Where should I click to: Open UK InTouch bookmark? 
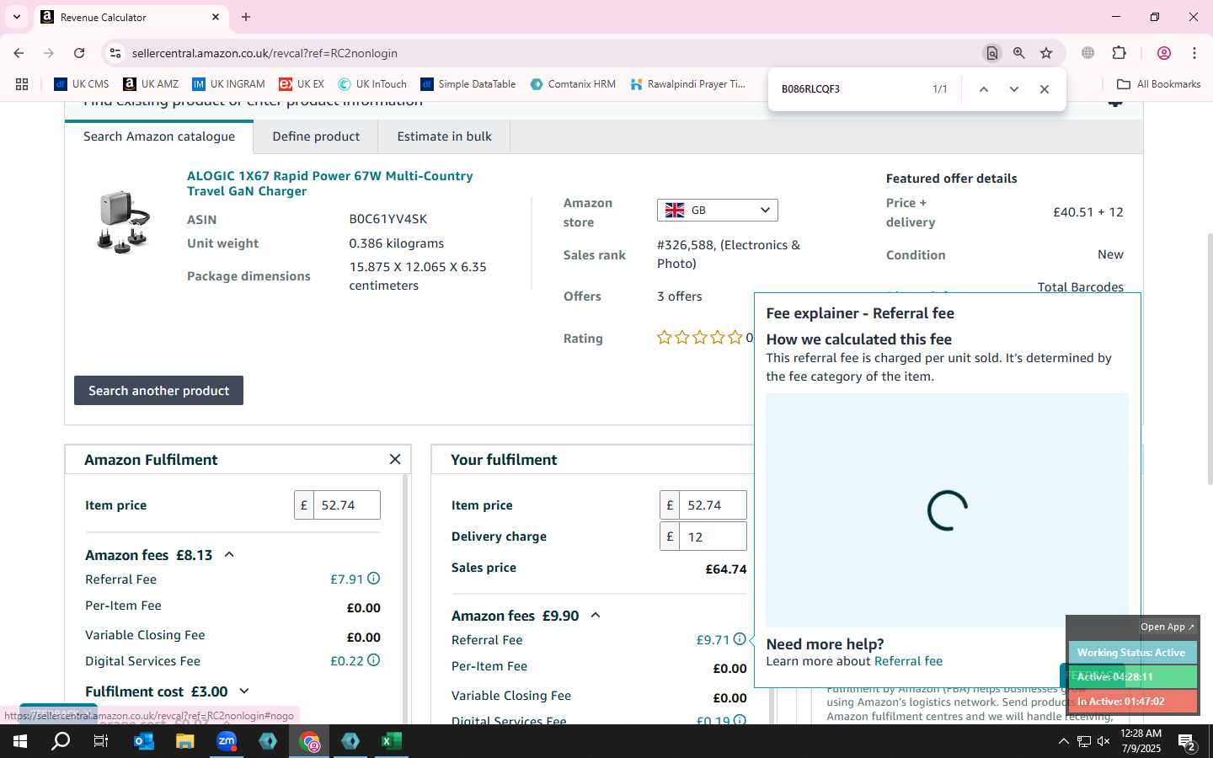(372, 84)
